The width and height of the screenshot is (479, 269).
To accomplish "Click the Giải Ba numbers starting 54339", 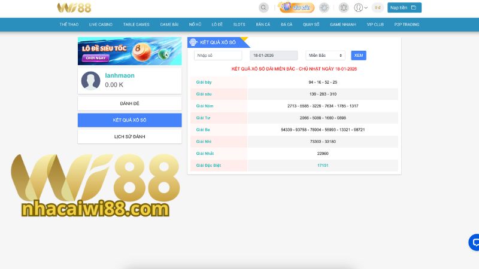I will [323, 130].
